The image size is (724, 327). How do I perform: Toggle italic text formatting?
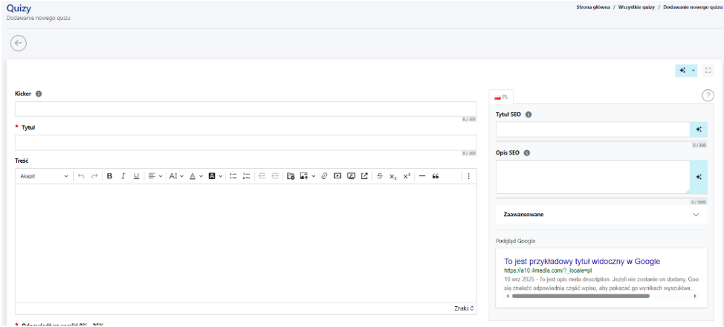[123, 176]
